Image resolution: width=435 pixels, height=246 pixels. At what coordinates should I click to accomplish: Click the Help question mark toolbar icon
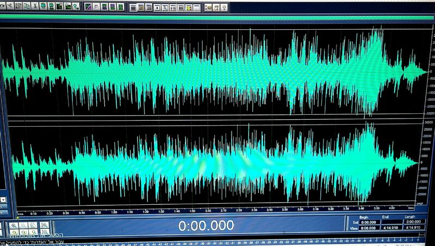[224, 8]
